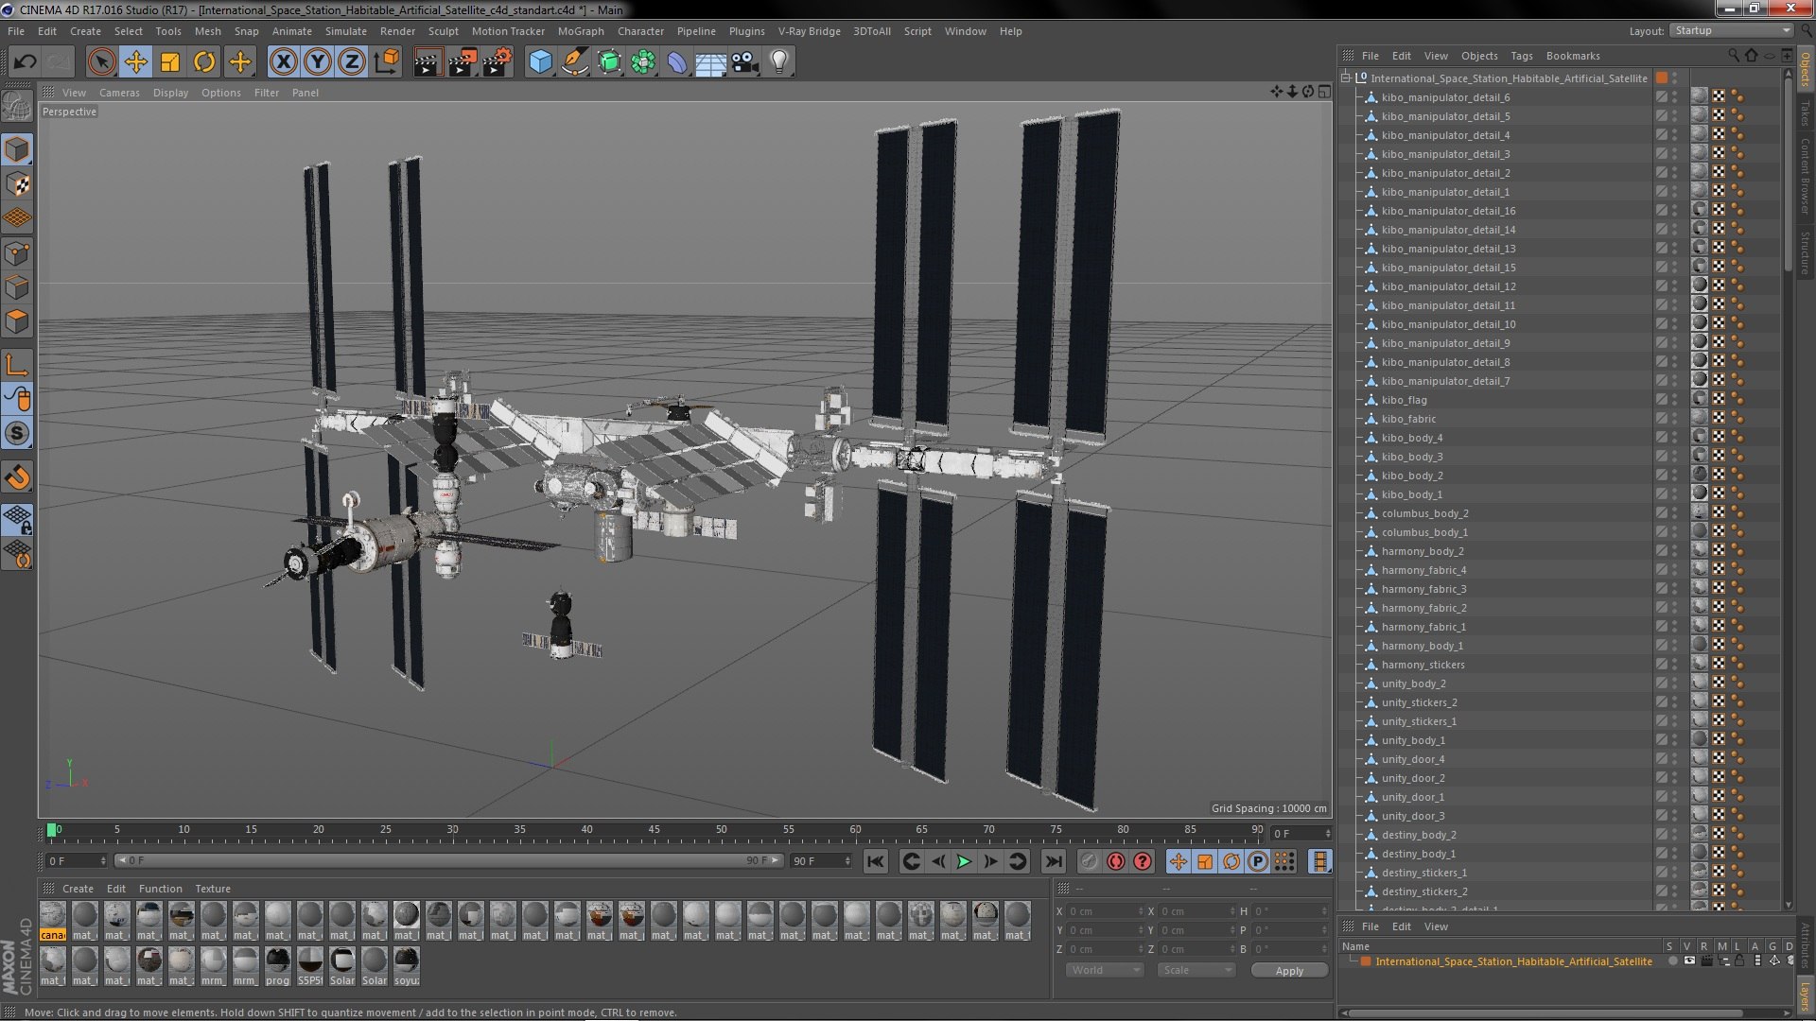Viewport: 1816px width, 1021px height.
Task: Add a Light object
Action: tap(778, 62)
